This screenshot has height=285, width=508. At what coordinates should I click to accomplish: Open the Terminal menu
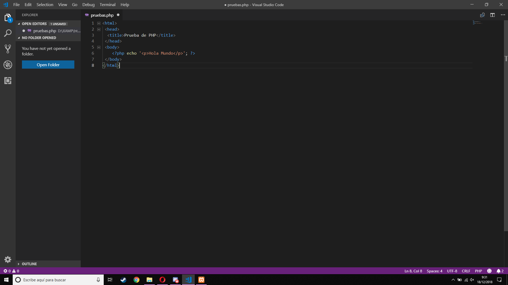107,4
